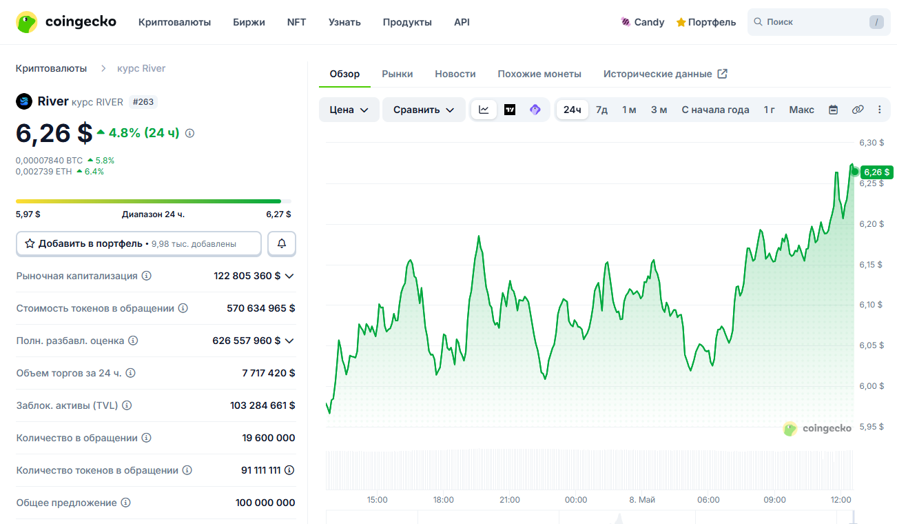Viewport: 897px width, 524px height.
Task: Select the line chart view
Action: (484, 110)
